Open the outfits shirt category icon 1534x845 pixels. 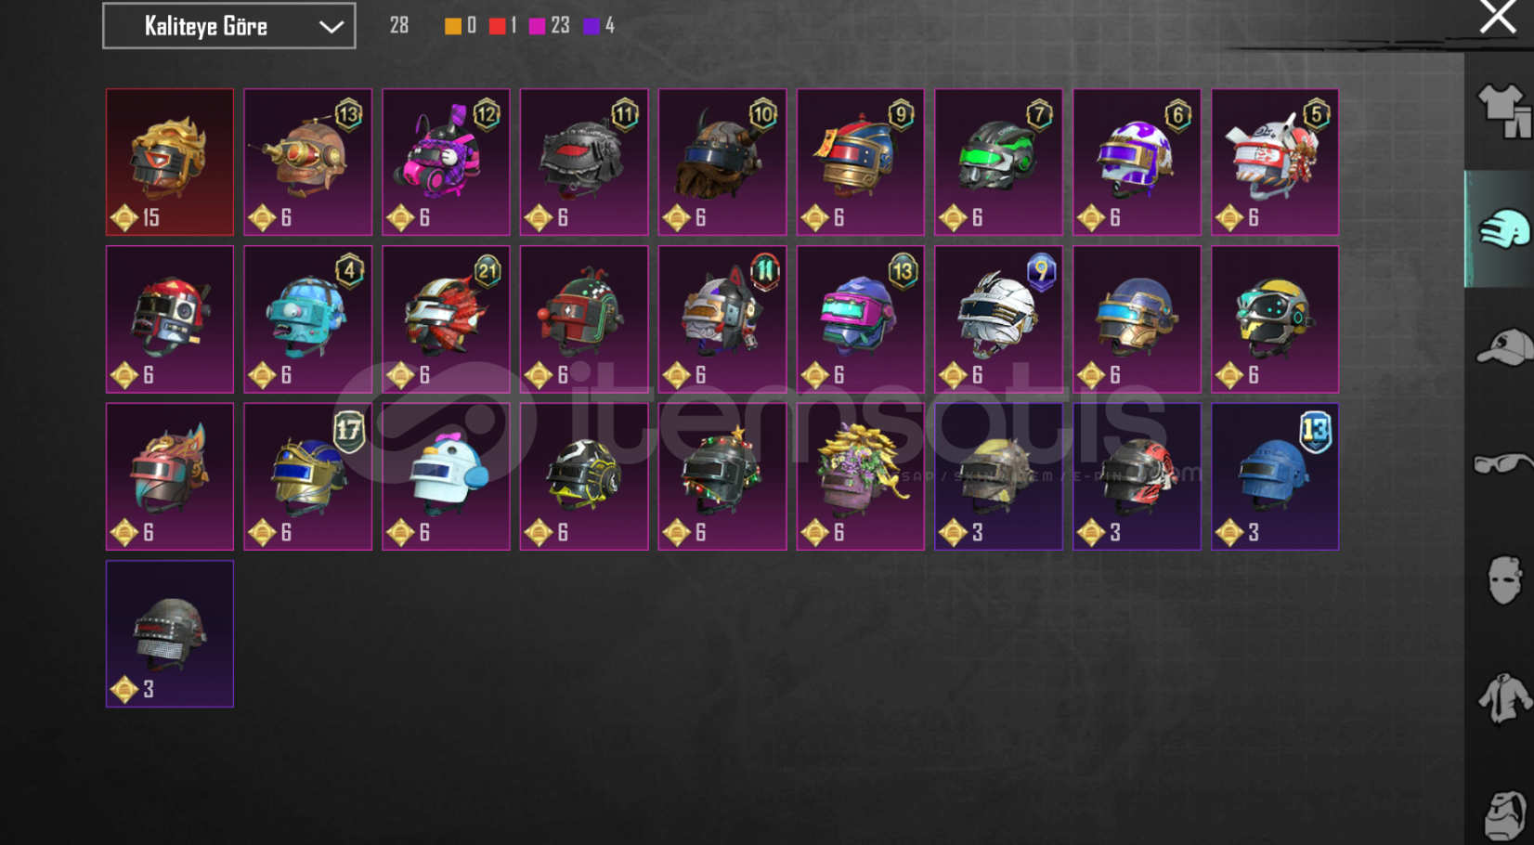pos(1502,110)
